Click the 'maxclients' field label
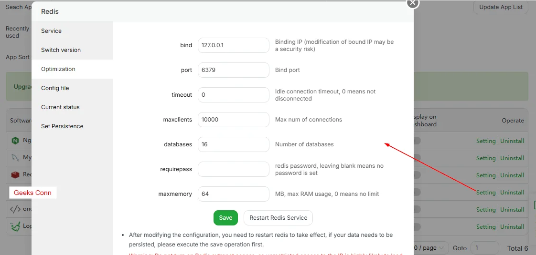Image resolution: width=536 pixels, height=255 pixels. tap(178, 120)
